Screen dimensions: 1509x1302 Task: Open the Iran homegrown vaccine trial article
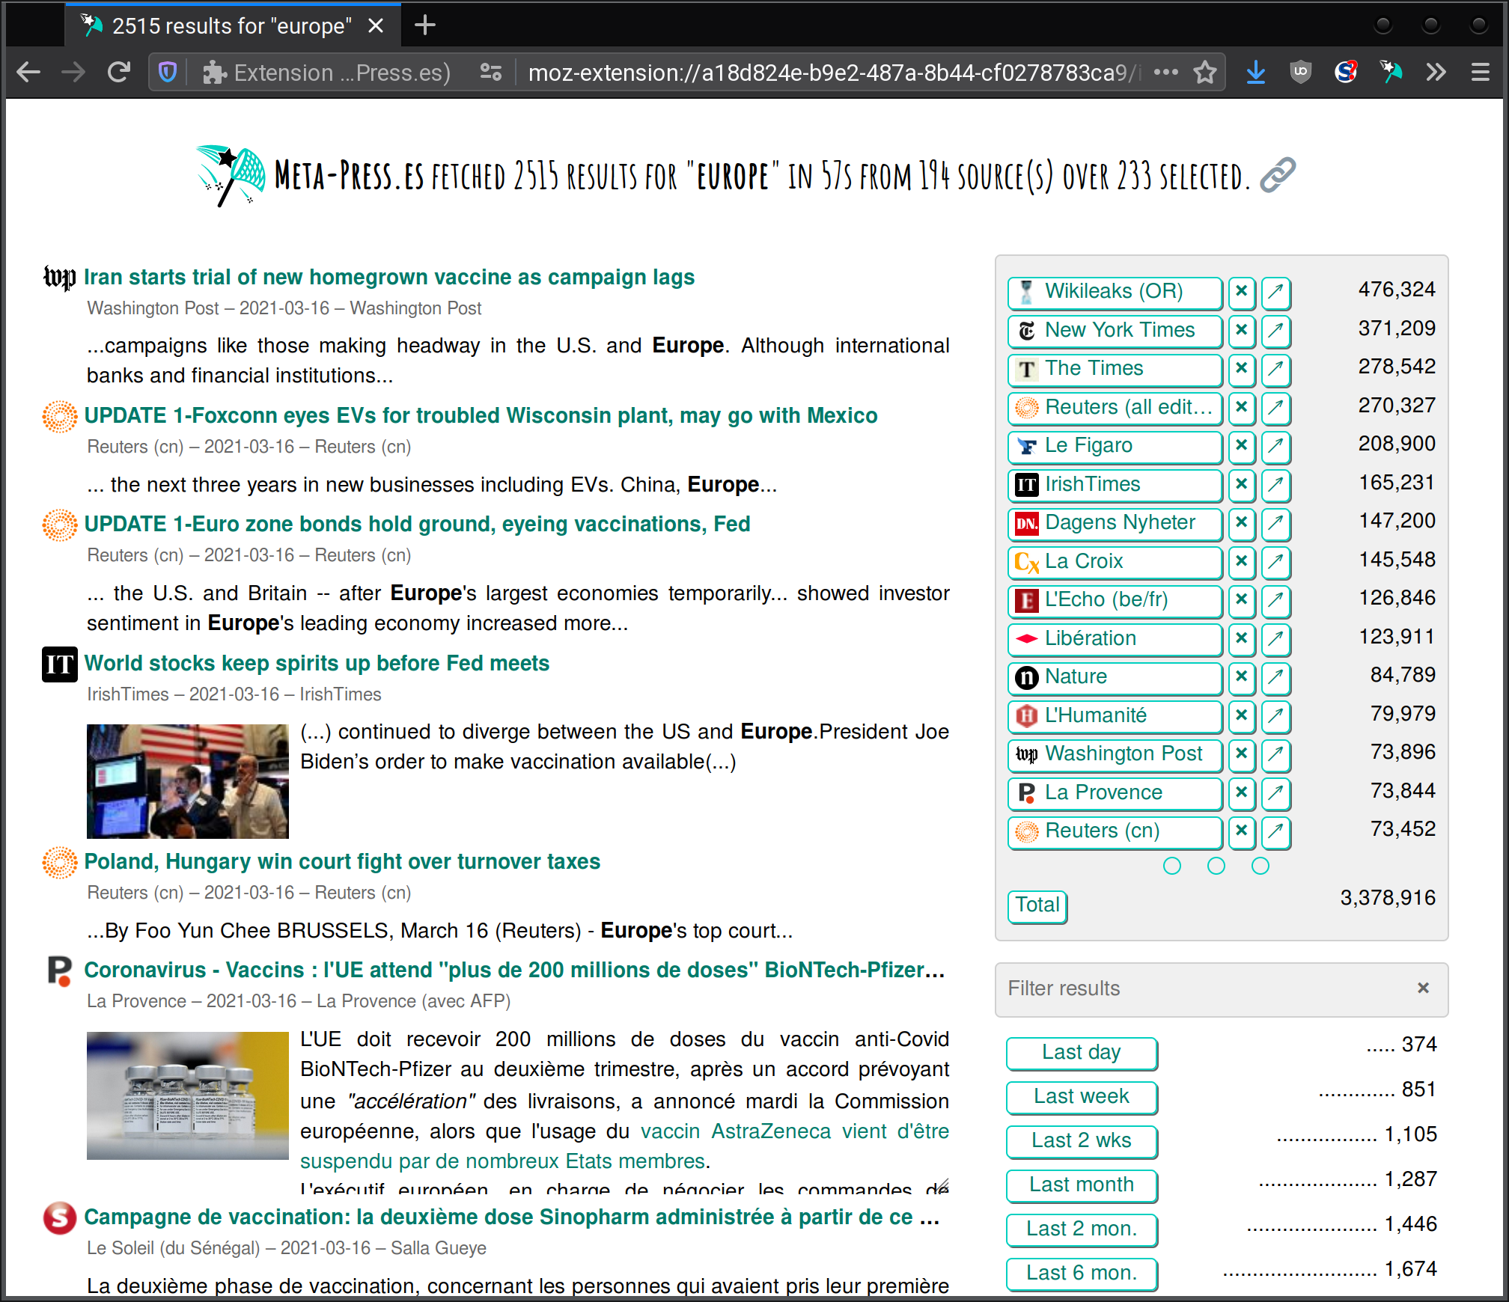(388, 278)
